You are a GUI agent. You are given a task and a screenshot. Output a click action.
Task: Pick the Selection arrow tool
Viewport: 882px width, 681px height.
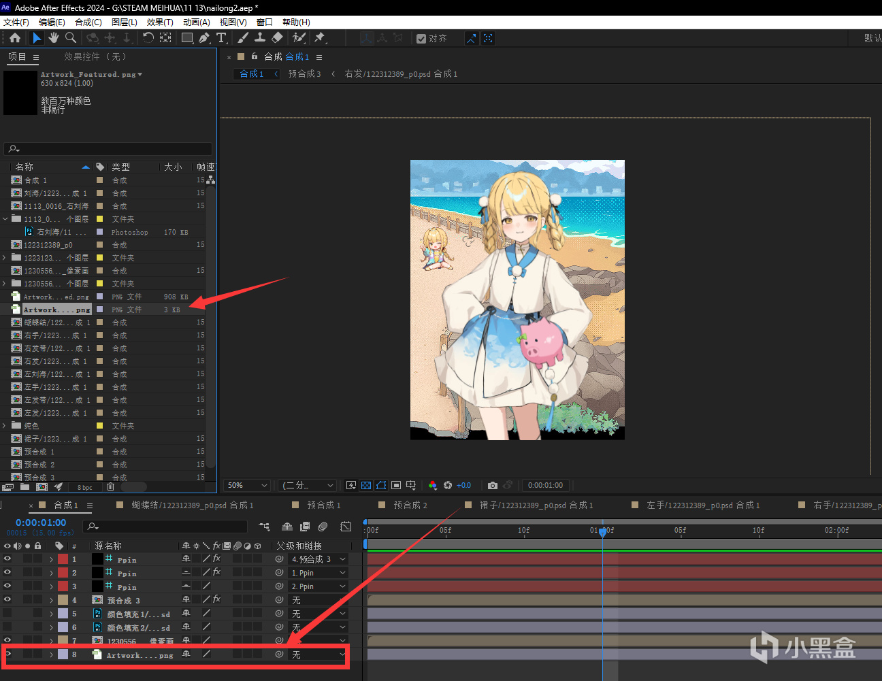[37, 38]
